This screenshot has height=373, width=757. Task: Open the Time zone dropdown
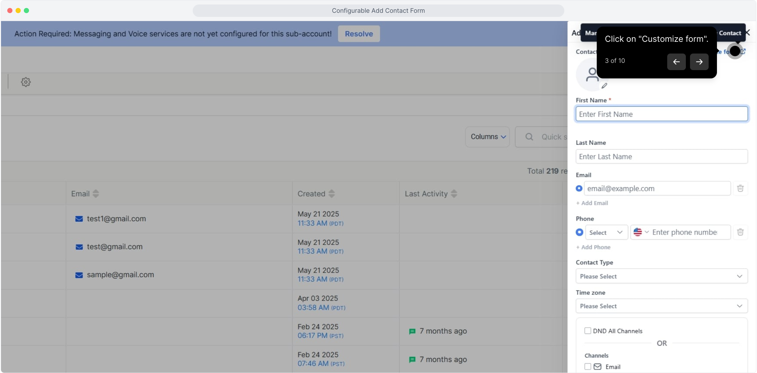661,306
